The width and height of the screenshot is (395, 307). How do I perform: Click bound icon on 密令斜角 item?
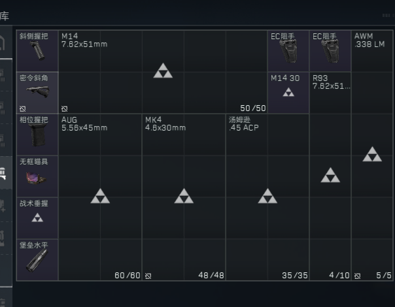(x=23, y=108)
